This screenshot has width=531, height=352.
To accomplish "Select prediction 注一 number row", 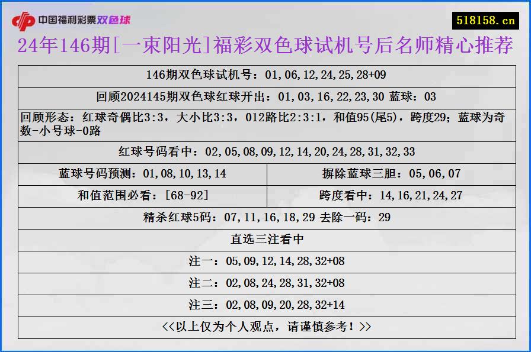I will [x=265, y=260].
